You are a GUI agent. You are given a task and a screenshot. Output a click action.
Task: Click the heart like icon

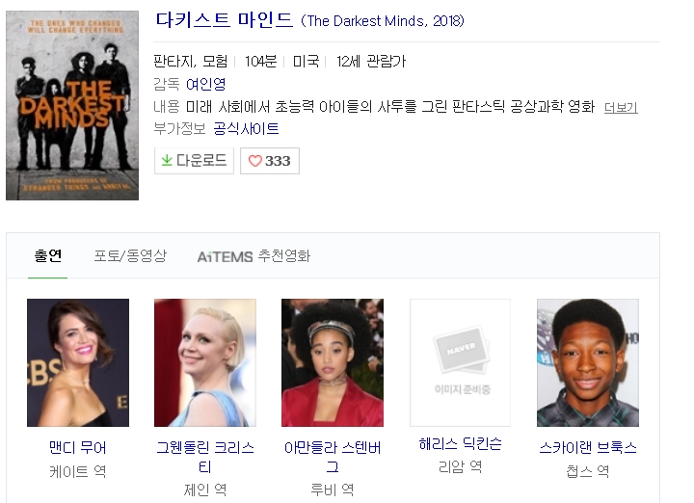coord(254,161)
